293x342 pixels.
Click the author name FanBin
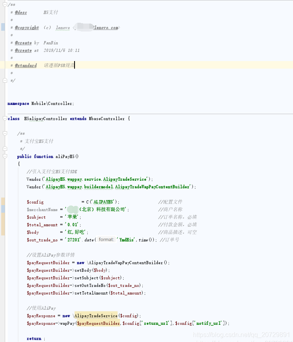(x=51, y=43)
